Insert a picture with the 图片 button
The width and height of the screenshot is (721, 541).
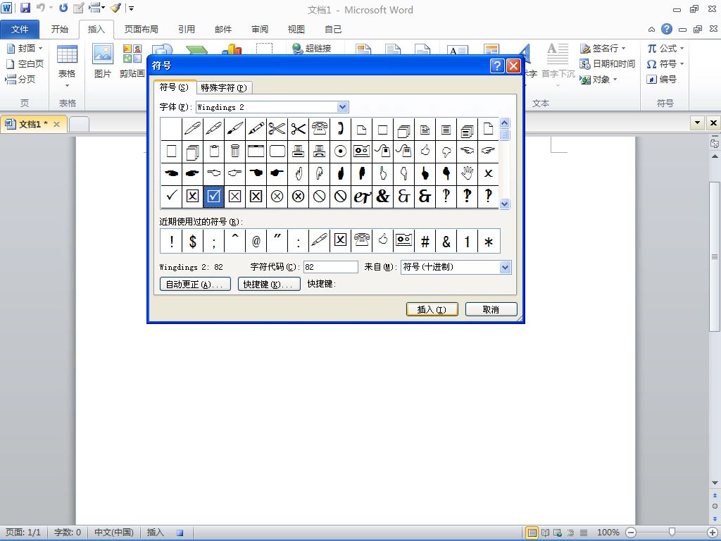[103, 61]
